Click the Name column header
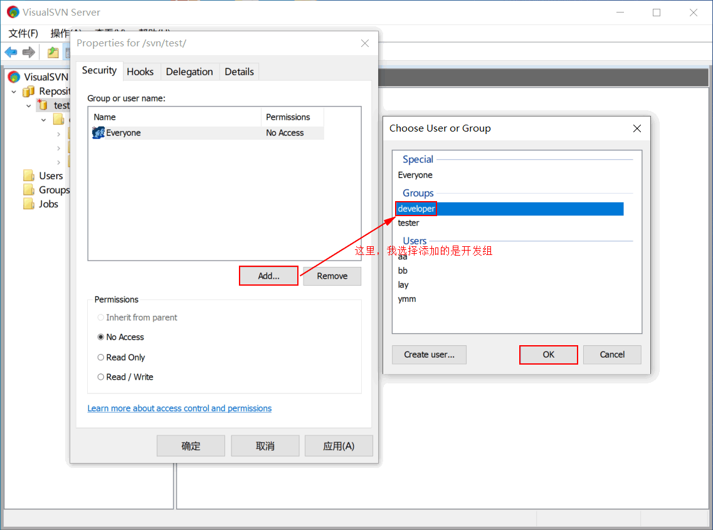The height and width of the screenshot is (530, 713). pos(175,117)
